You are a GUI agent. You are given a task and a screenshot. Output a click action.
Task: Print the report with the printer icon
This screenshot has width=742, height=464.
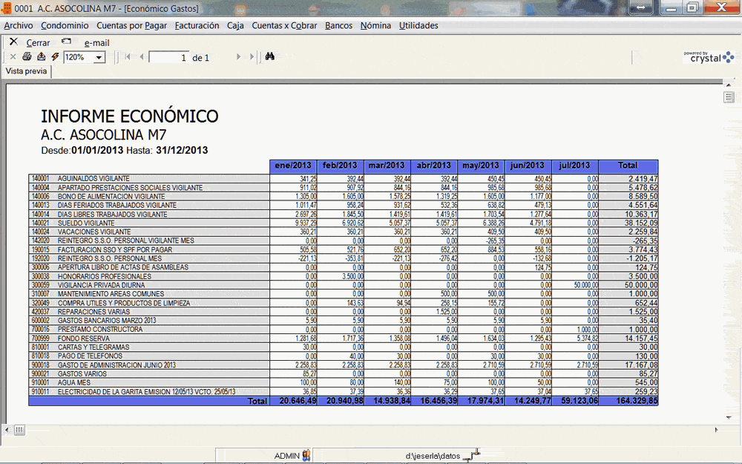[x=27, y=57]
